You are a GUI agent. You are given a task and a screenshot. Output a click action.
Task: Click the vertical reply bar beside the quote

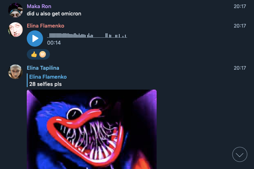click(x=27, y=80)
